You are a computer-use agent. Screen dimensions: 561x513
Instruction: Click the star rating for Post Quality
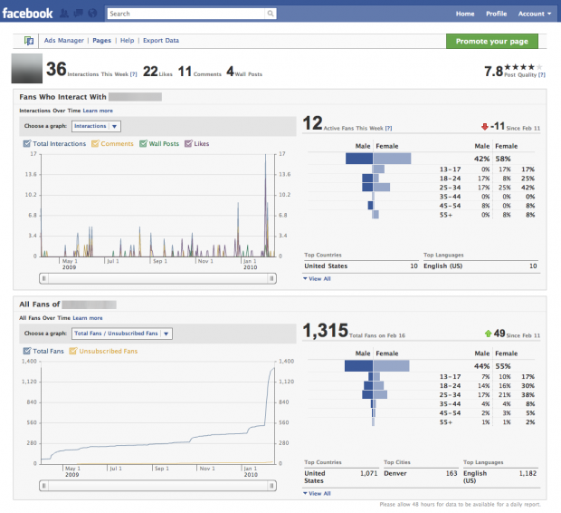(523, 67)
